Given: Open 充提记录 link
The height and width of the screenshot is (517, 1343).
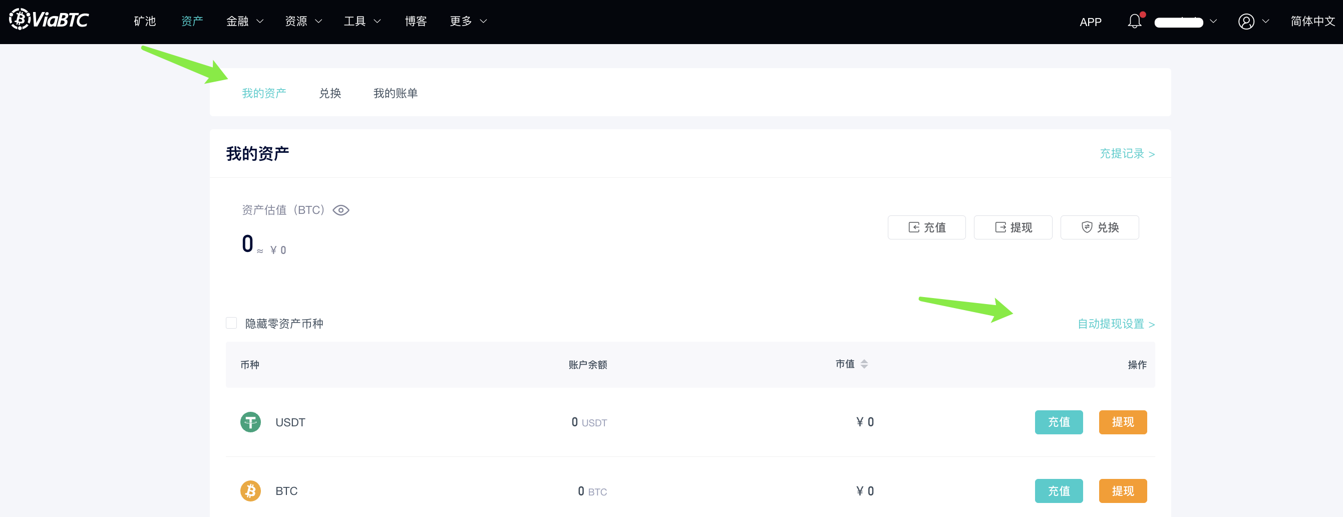Looking at the screenshot, I should [1127, 154].
